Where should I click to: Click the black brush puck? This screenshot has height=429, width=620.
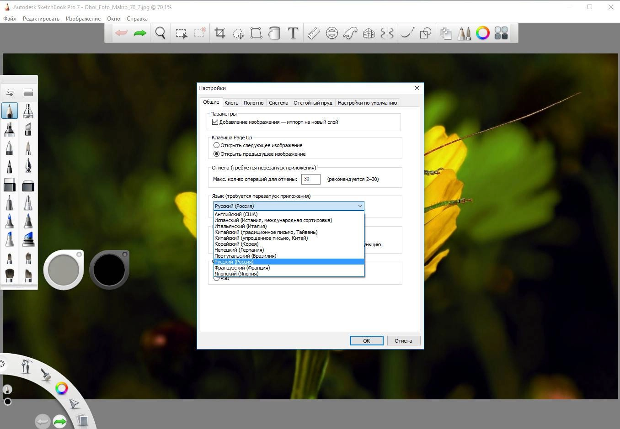click(109, 270)
